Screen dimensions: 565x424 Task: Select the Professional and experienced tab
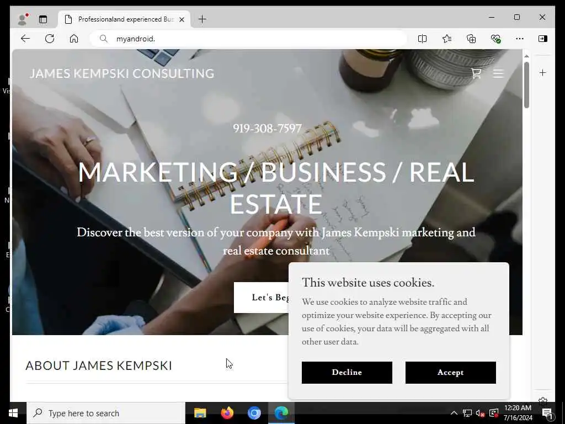coord(124,19)
